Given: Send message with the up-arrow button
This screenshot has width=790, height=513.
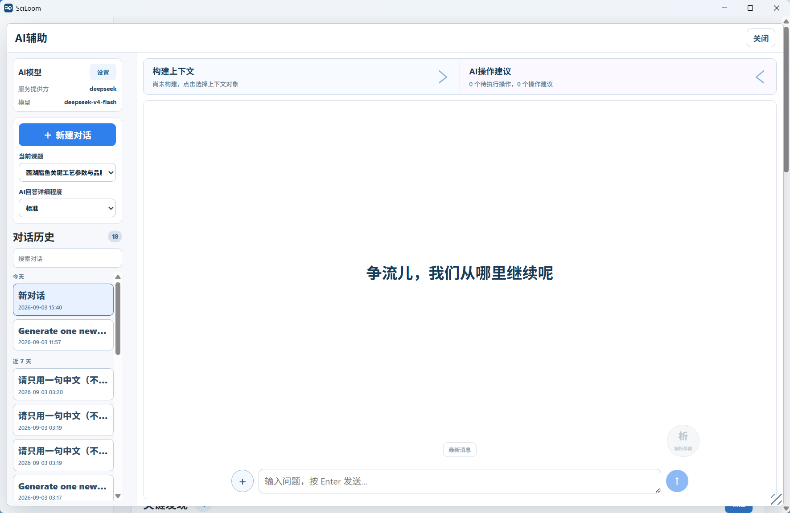Looking at the screenshot, I should 677,481.
